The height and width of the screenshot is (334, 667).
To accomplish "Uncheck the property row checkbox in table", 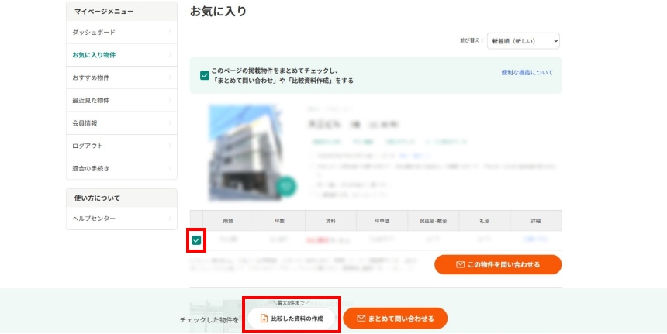I will point(196,240).
